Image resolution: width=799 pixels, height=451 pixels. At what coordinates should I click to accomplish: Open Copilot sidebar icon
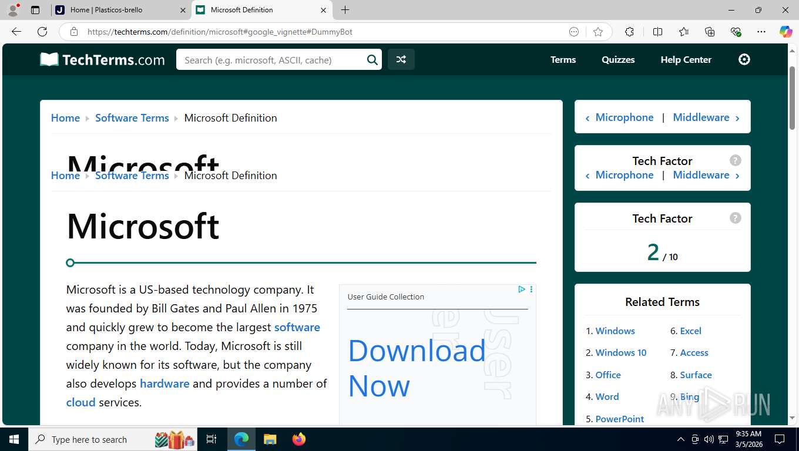click(785, 32)
